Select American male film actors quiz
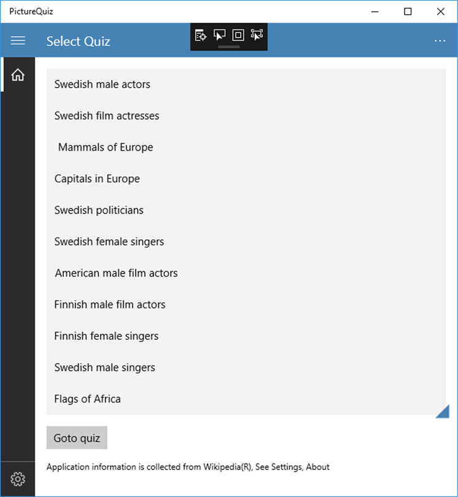This screenshot has height=497, width=458. coord(116,273)
